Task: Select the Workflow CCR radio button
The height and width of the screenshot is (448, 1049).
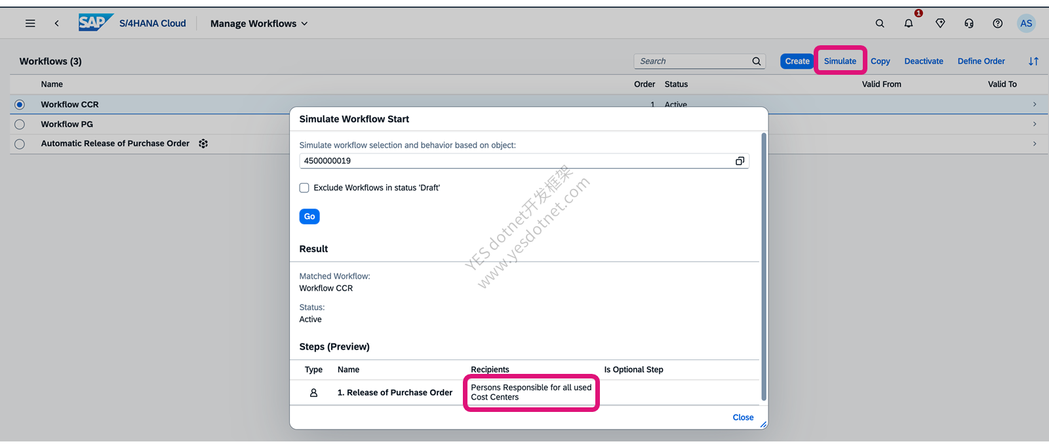Action: click(x=20, y=104)
